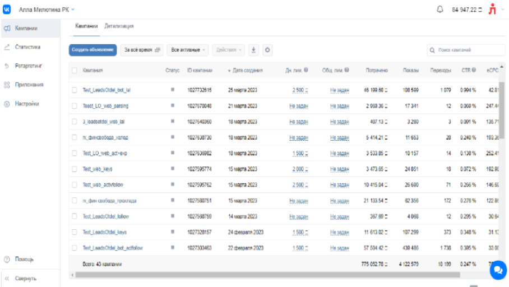Image resolution: width=509 pixels, height=287 pixels.
Task: Check the Test_LeadsOtdel_follow row checkbox
Action: point(75,216)
